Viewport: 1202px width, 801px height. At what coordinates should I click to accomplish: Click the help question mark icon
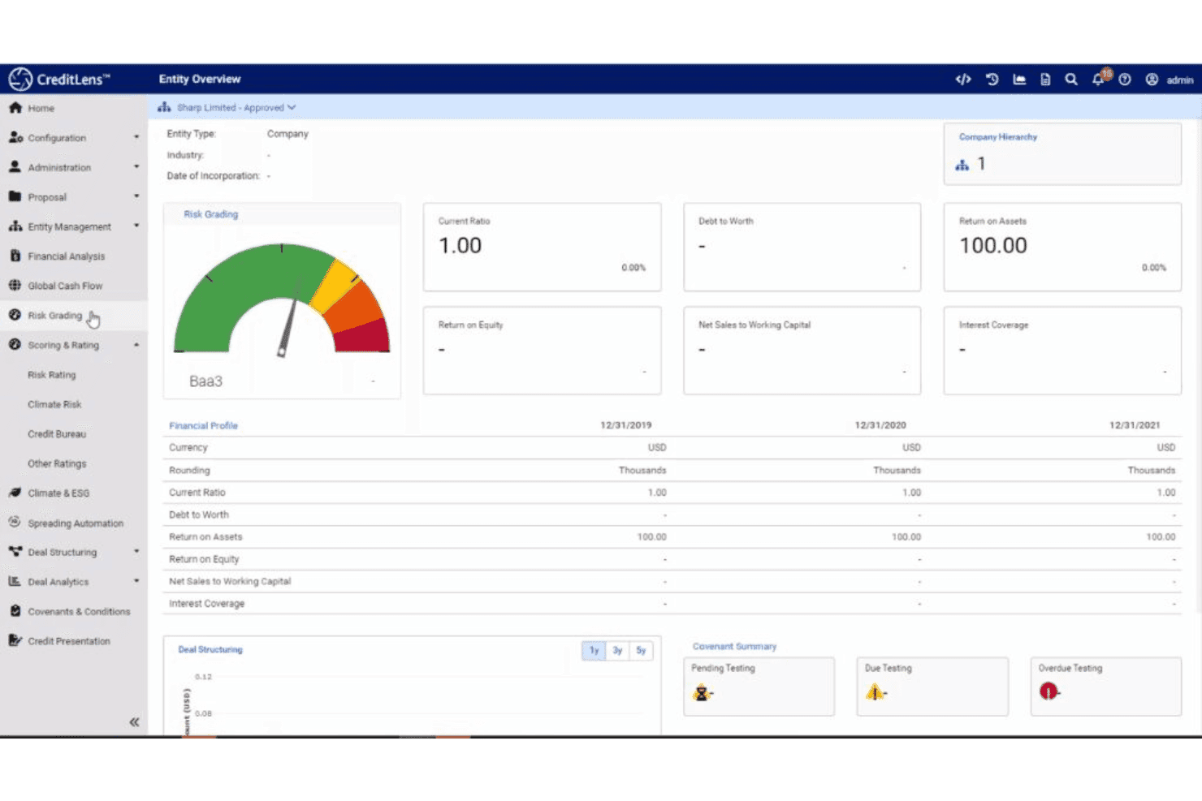coord(1125,80)
